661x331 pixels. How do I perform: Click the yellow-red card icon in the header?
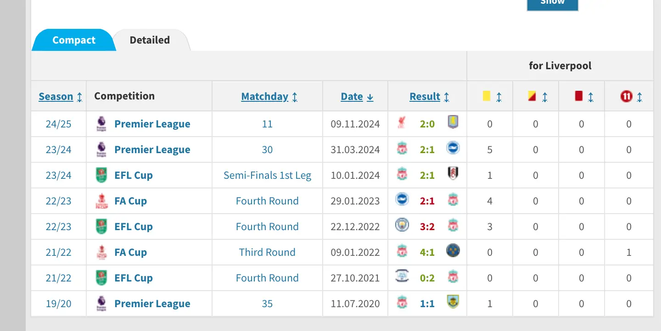(532, 96)
